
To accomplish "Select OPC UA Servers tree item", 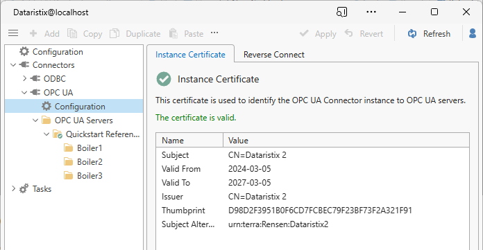I will 84,120.
